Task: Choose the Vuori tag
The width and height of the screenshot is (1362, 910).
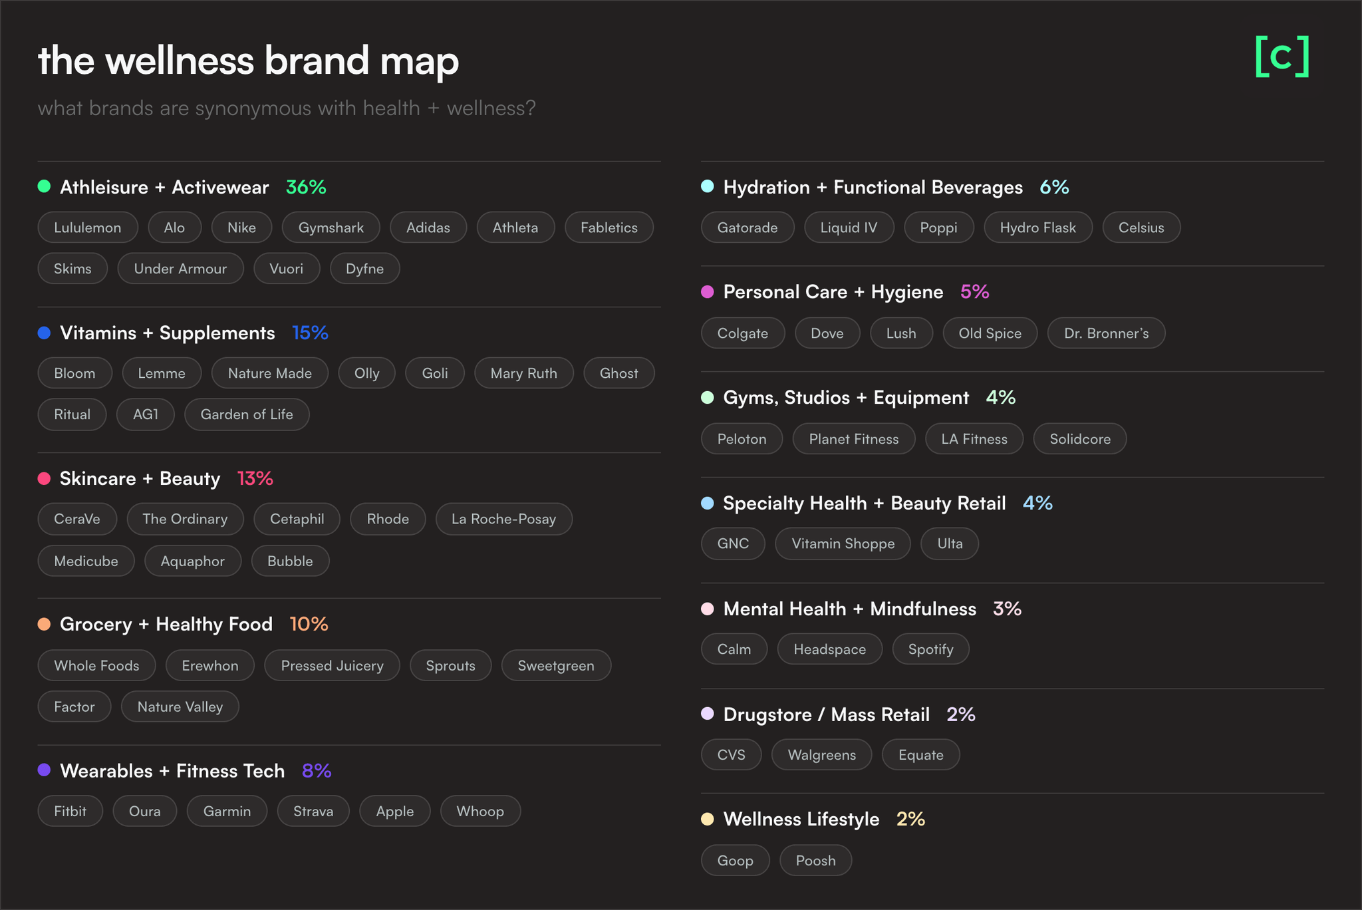Action: pyautogui.click(x=287, y=269)
